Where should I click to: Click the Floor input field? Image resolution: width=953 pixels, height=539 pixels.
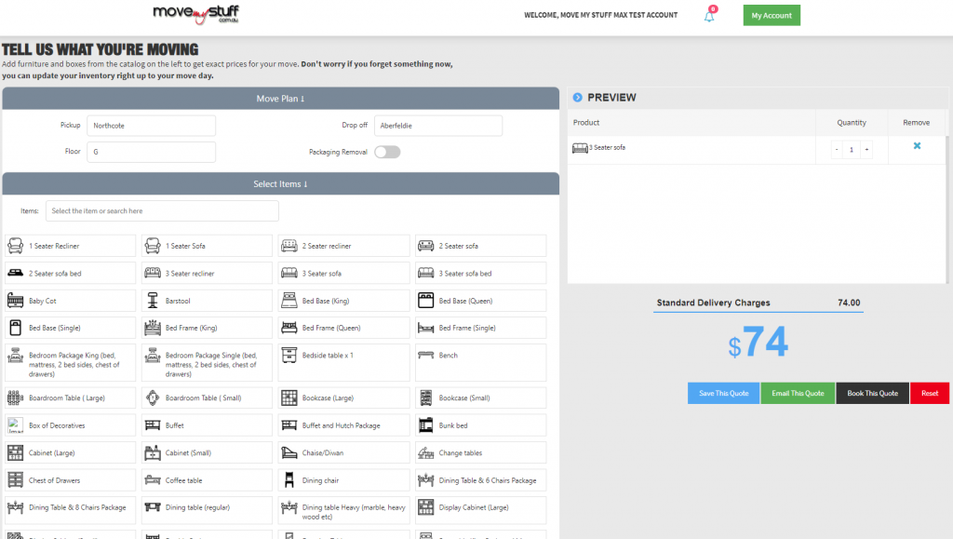click(x=152, y=152)
